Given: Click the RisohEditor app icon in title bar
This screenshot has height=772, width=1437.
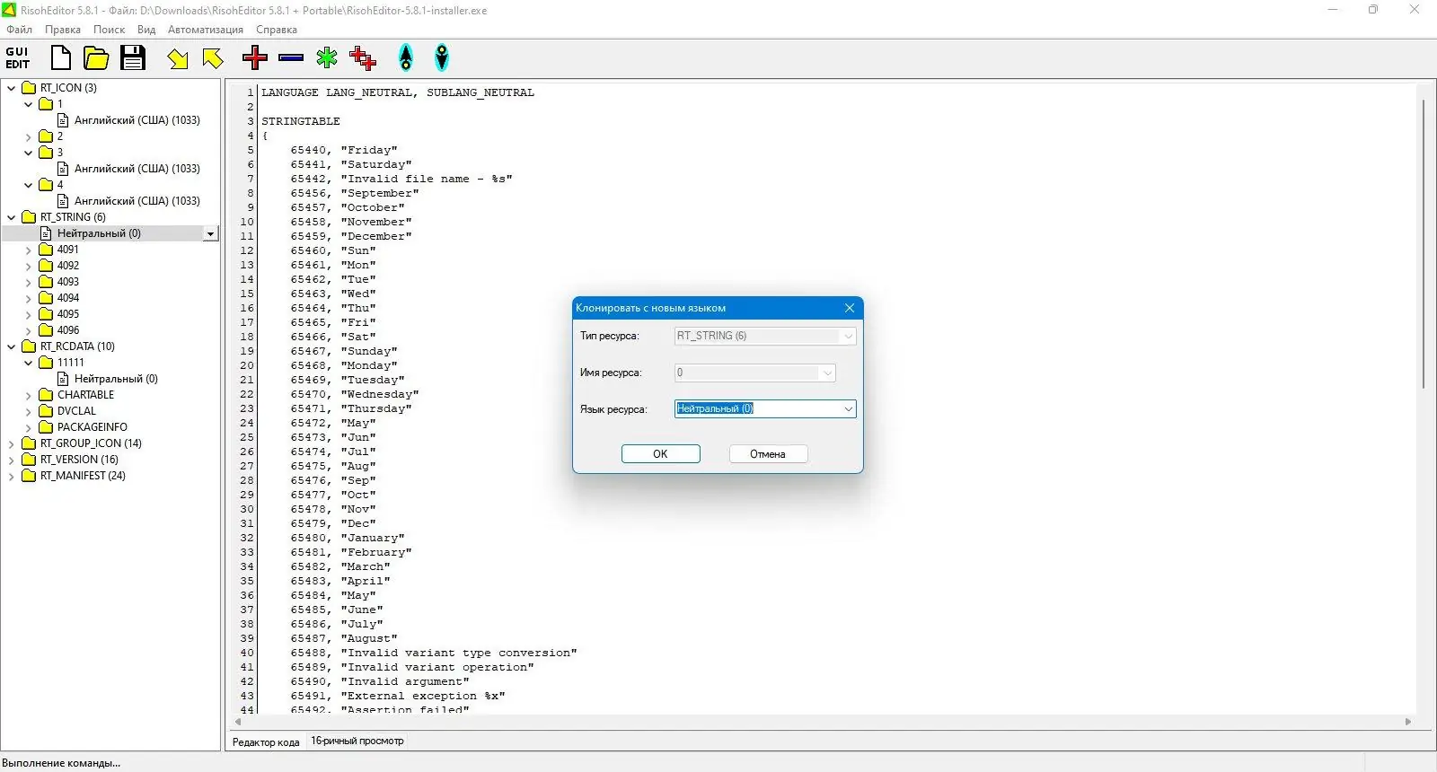Looking at the screenshot, I should 10,10.
